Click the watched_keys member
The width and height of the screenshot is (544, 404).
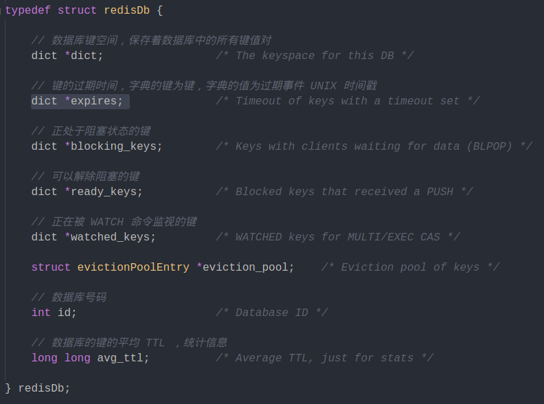(x=111, y=237)
